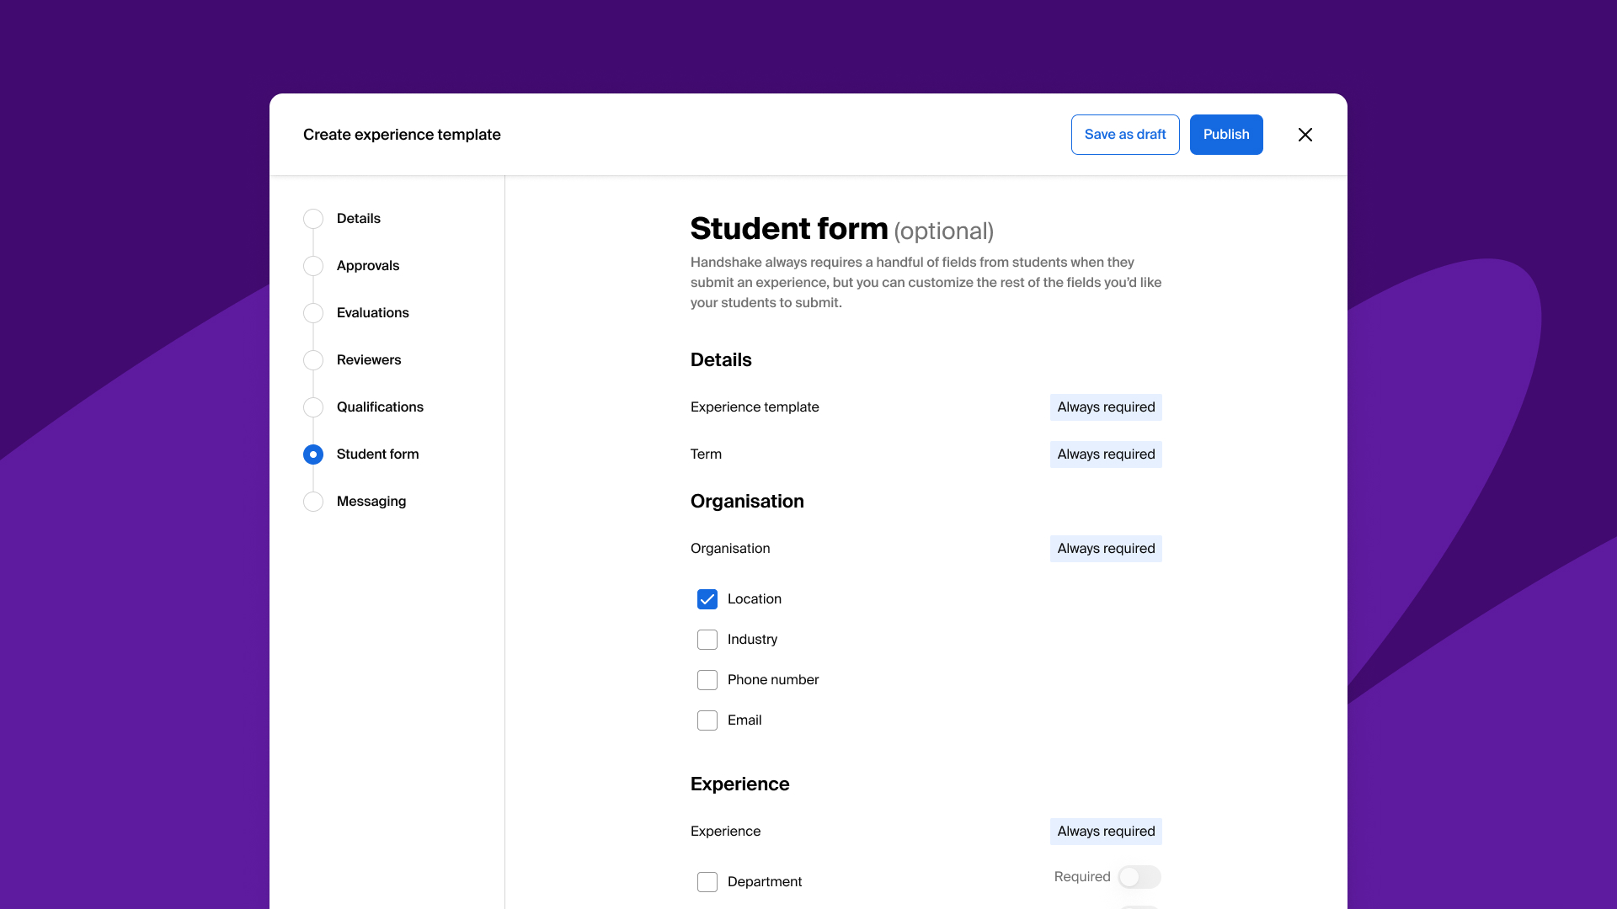The width and height of the screenshot is (1617, 909).
Task: Enable the Phone number checkbox
Action: click(x=707, y=680)
